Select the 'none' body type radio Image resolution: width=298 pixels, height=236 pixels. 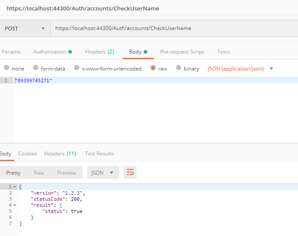pyautogui.click(x=7, y=67)
